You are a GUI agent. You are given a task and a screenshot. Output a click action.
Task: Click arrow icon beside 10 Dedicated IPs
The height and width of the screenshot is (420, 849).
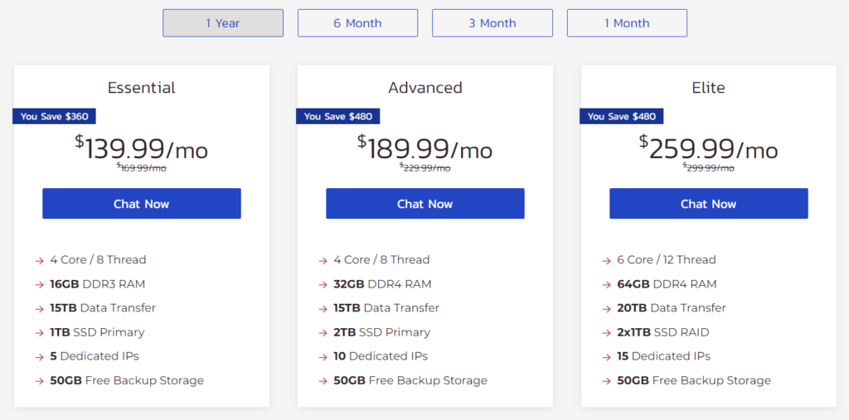point(323,357)
